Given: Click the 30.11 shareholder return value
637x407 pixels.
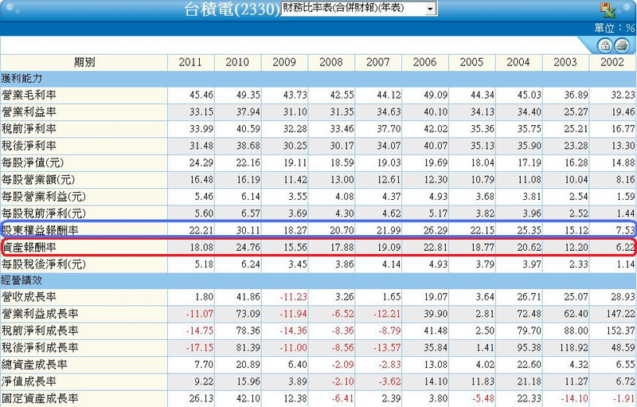Looking at the screenshot, I should (248, 231).
